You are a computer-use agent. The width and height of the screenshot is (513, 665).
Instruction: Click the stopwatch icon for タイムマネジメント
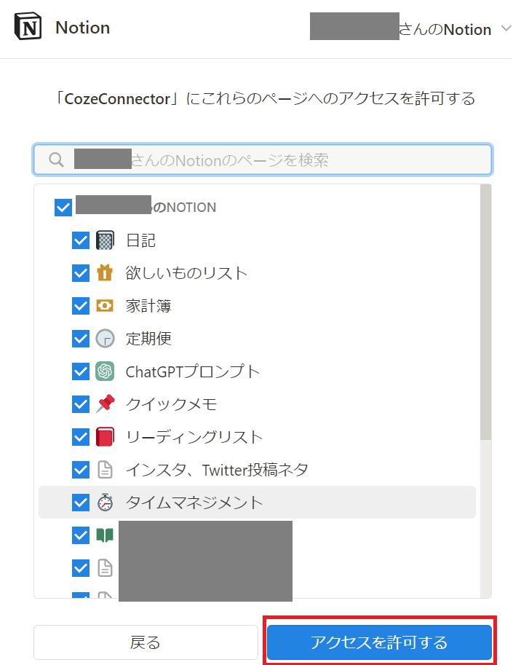(105, 503)
